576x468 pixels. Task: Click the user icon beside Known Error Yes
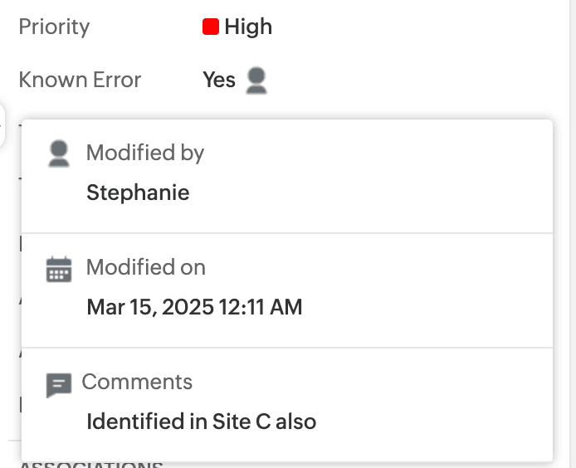pyautogui.click(x=256, y=80)
